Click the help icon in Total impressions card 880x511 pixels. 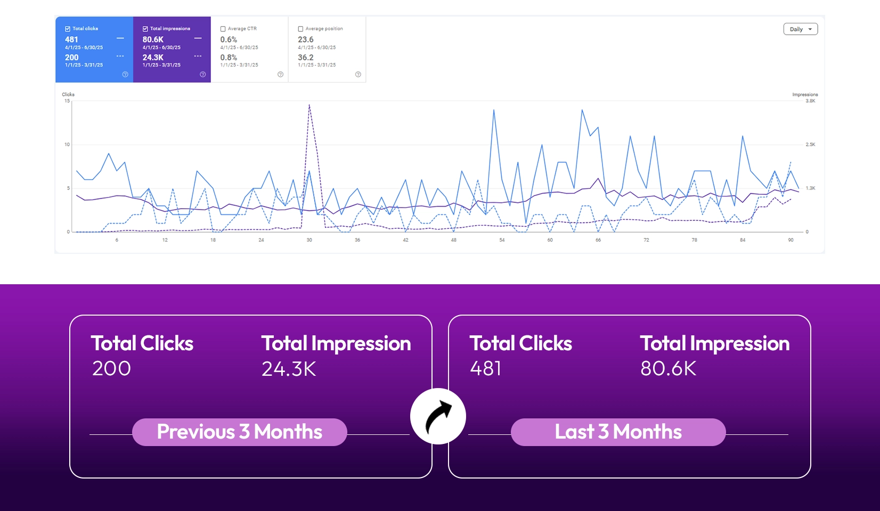[x=203, y=75]
